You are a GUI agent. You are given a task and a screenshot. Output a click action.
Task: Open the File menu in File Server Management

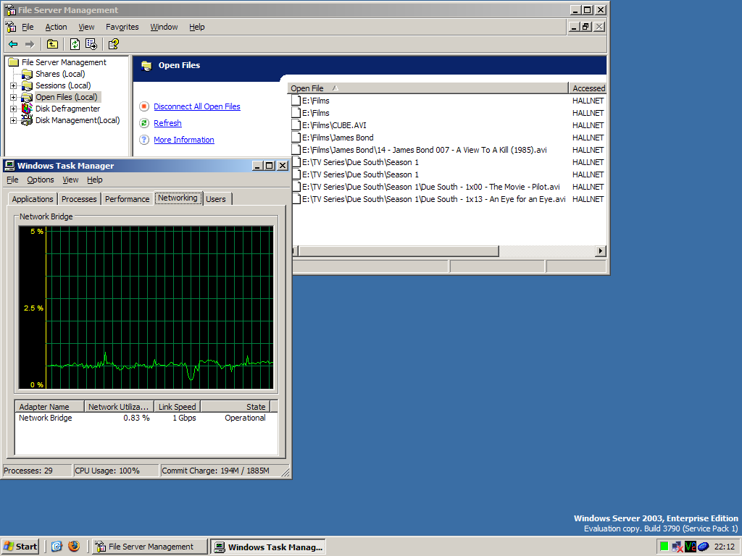pos(28,27)
